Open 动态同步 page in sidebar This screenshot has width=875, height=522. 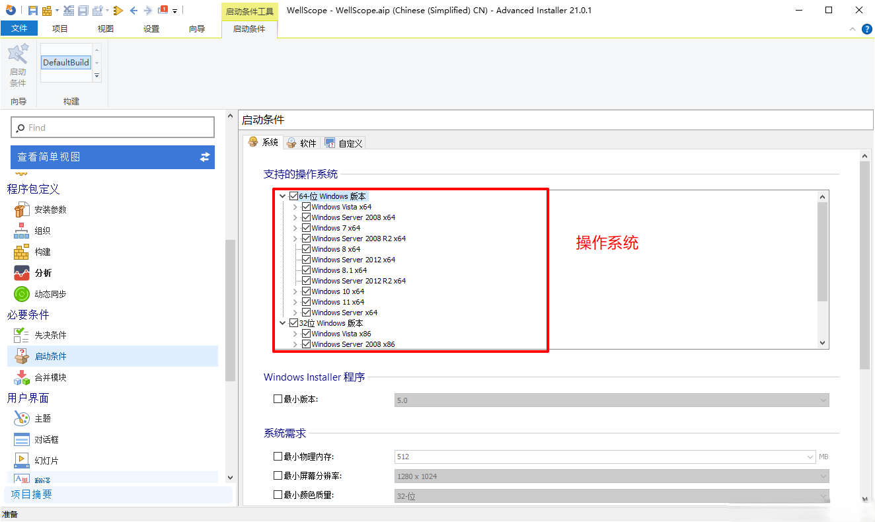(x=50, y=294)
